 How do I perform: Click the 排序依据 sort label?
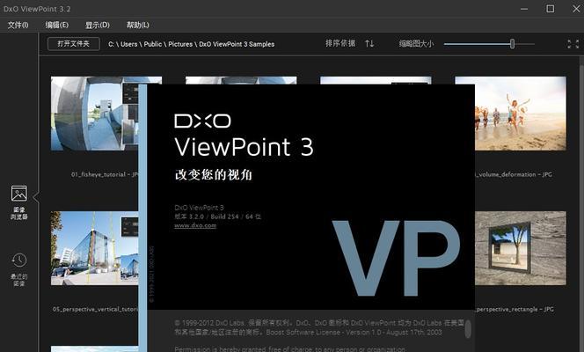340,44
